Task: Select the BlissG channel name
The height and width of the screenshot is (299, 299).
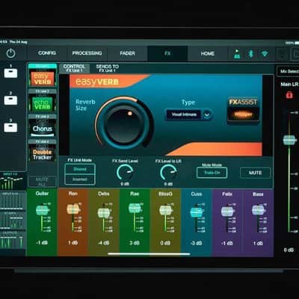Action: [165, 194]
